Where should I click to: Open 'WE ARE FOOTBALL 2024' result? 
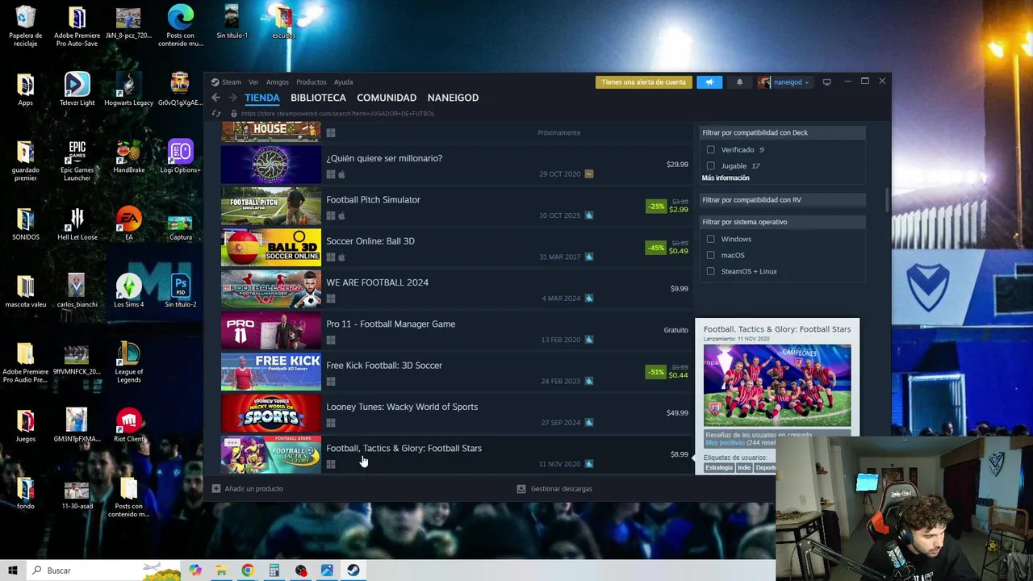457,289
